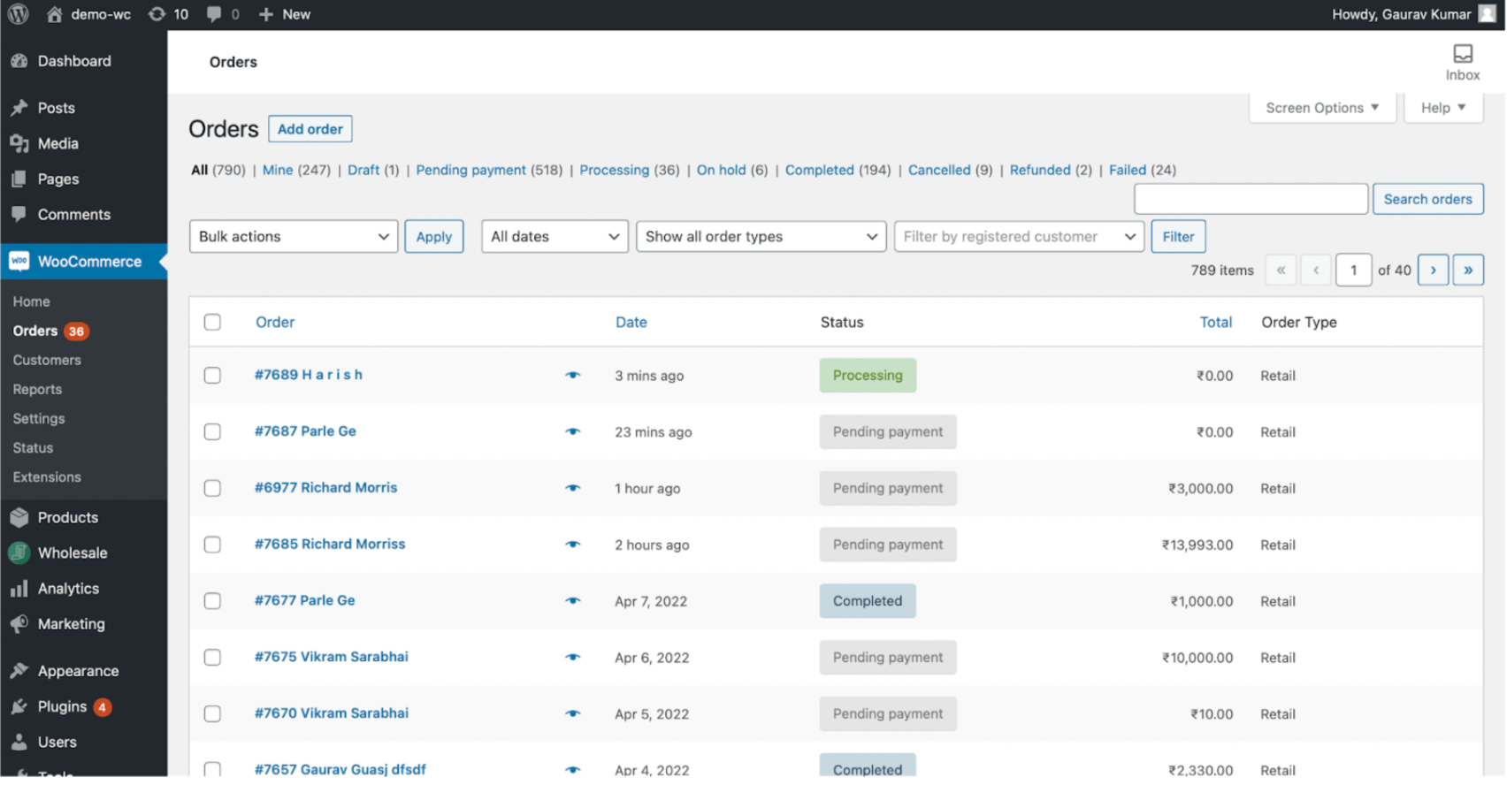Image resolution: width=1507 pixels, height=785 pixels.
Task: Sort orders by Date column header
Action: pyautogui.click(x=631, y=322)
